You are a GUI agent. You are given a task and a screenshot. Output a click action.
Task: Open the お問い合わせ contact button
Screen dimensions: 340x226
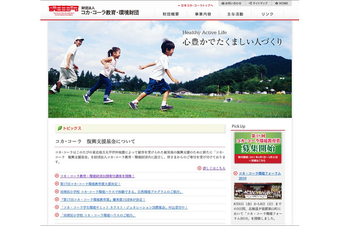(232, 3)
